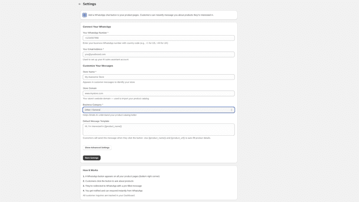Click the 'Connect Your WhatsApp' heading
359x202 pixels.
coord(97,27)
